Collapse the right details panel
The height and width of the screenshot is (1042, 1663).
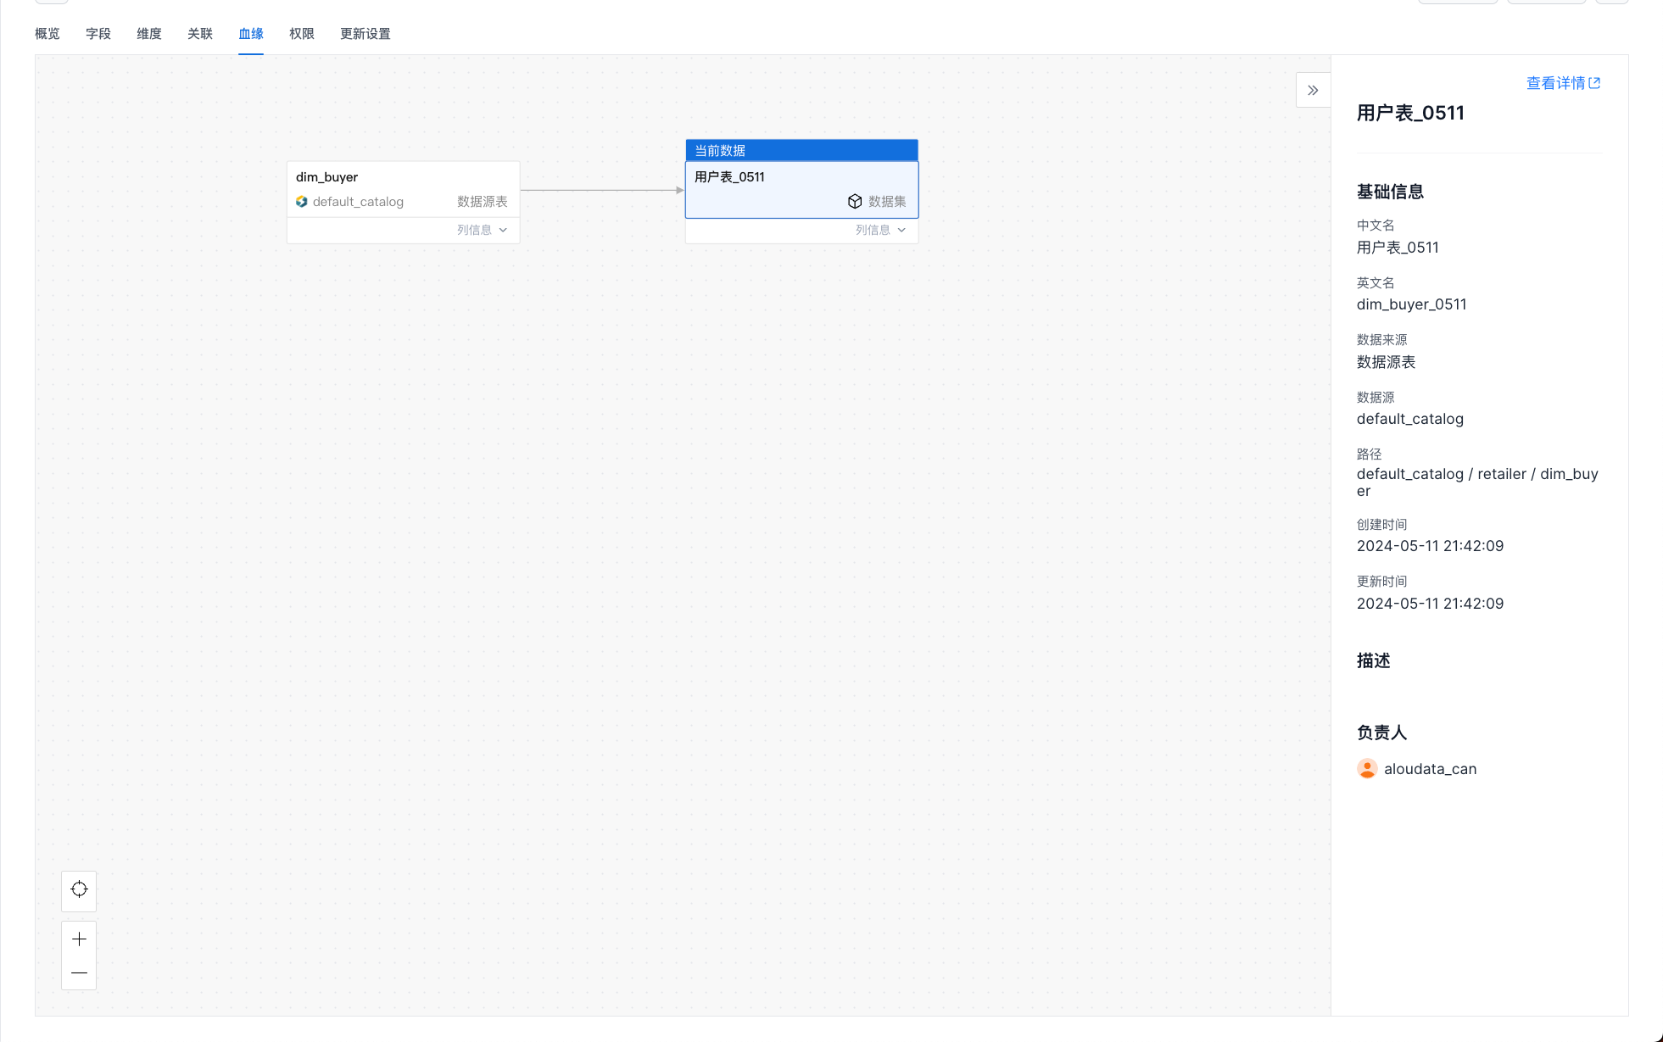pyautogui.click(x=1313, y=90)
